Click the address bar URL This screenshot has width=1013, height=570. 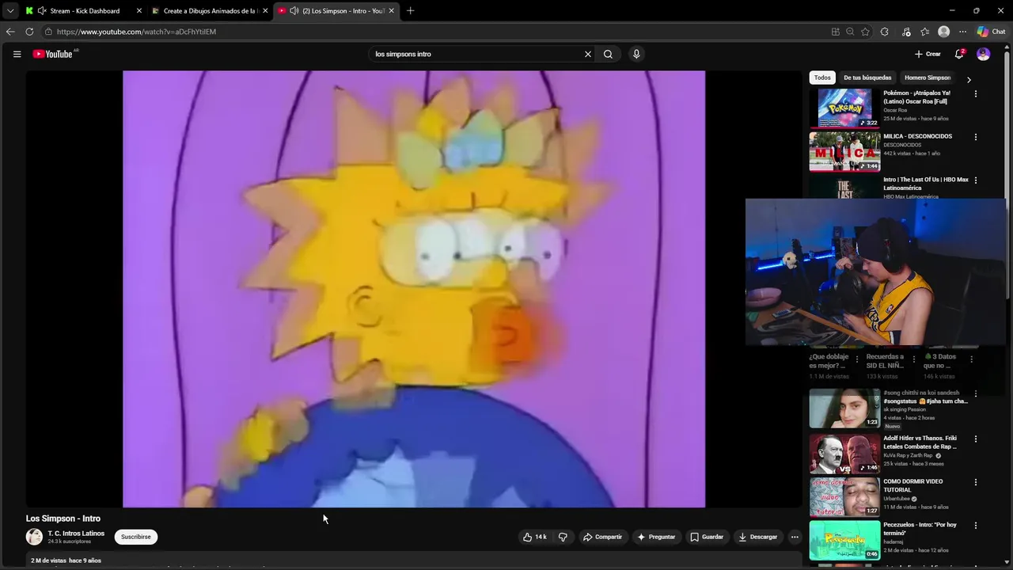(136, 32)
